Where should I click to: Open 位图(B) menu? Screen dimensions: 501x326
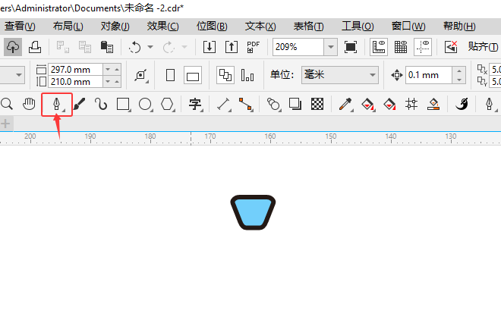[x=212, y=27]
